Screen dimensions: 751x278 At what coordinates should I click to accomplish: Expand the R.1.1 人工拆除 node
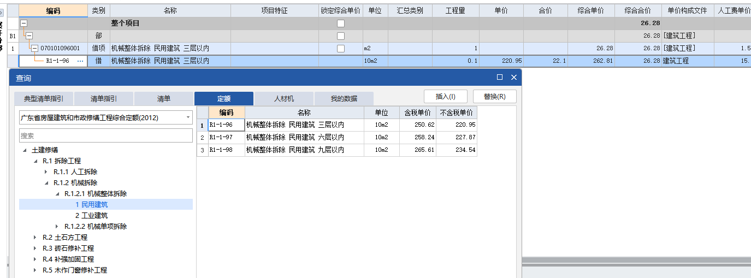tap(46, 172)
